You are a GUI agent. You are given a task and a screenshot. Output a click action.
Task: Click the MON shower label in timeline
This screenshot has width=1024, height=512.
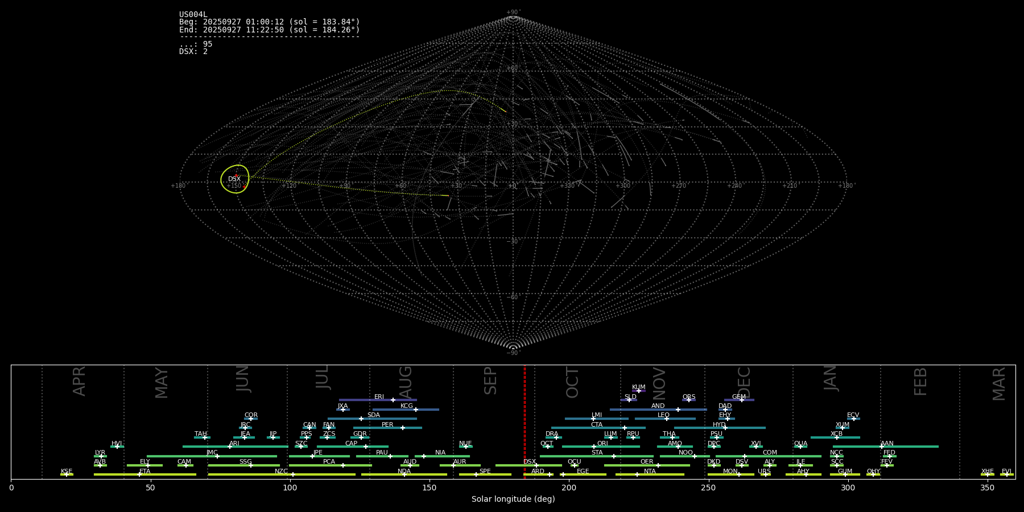730,472
